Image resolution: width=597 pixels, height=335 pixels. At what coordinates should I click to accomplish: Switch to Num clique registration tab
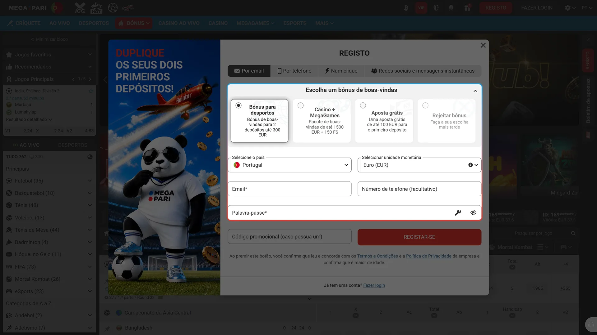(x=341, y=71)
